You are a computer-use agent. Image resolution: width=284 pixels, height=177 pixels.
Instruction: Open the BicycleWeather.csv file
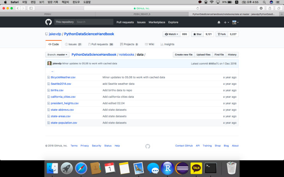[63, 77]
